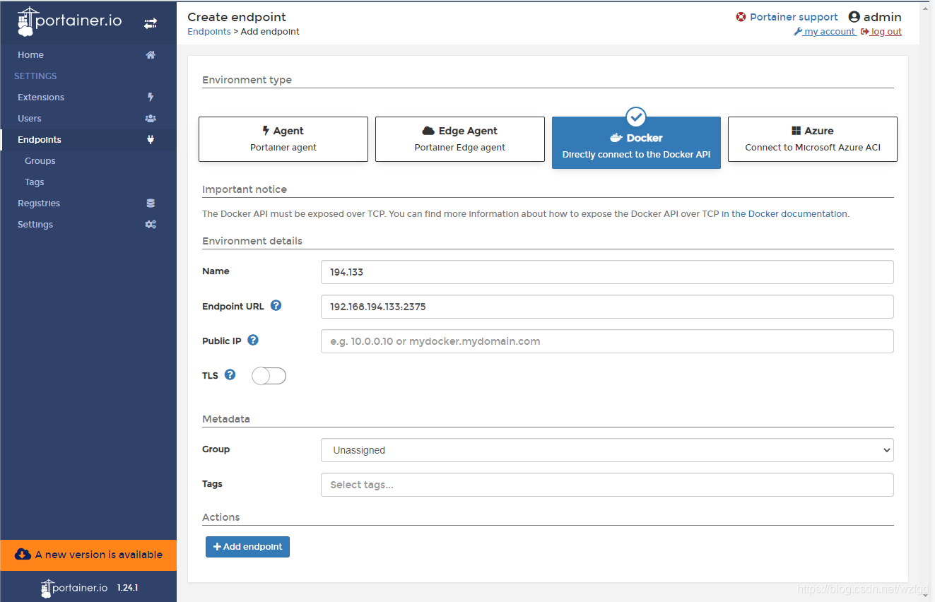The width and height of the screenshot is (935, 602).
Task: Click the Endpoint URL help icon
Action: (276, 305)
